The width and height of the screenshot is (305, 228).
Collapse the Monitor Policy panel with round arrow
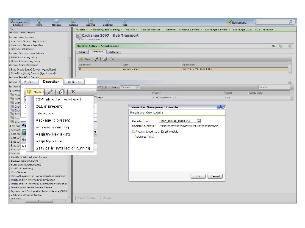click(290, 46)
